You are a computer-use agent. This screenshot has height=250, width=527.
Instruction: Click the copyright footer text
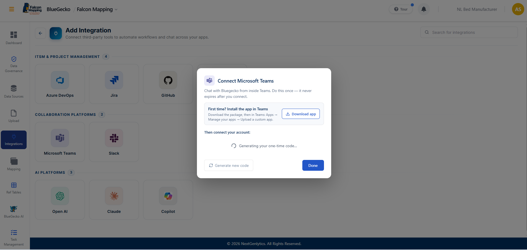264,244
